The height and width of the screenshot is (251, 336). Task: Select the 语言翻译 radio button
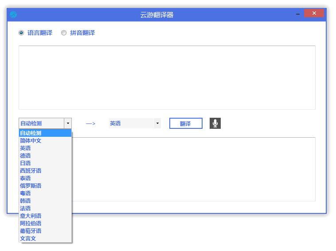[x=21, y=33]
